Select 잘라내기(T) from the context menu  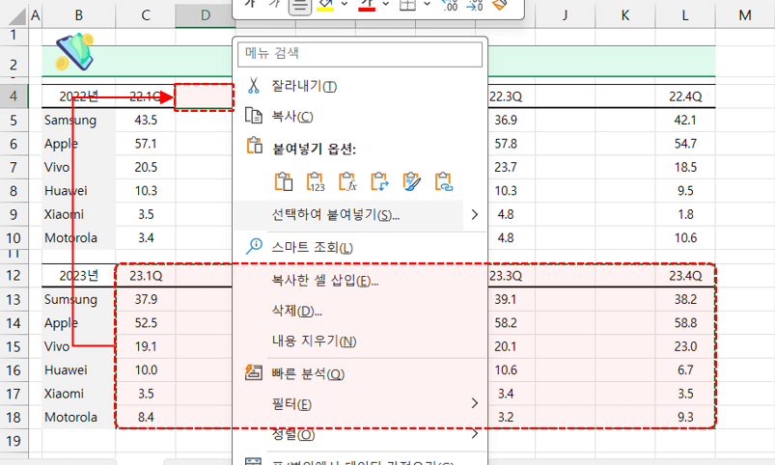tap(360, 86)
